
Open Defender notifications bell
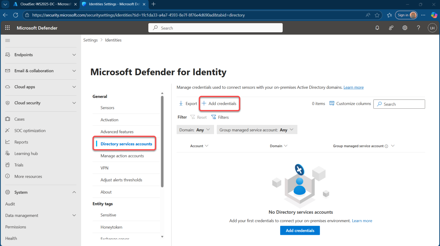377,28
